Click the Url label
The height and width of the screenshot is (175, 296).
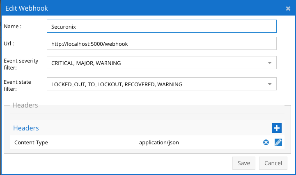(9, 43)
